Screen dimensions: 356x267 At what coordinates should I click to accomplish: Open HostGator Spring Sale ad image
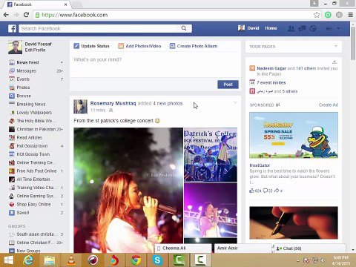[x=294, y=135]
